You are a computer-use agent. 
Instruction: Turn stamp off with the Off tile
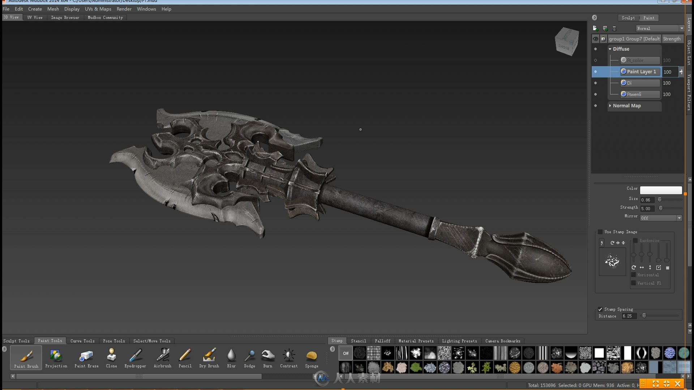[x=346, y=353]
